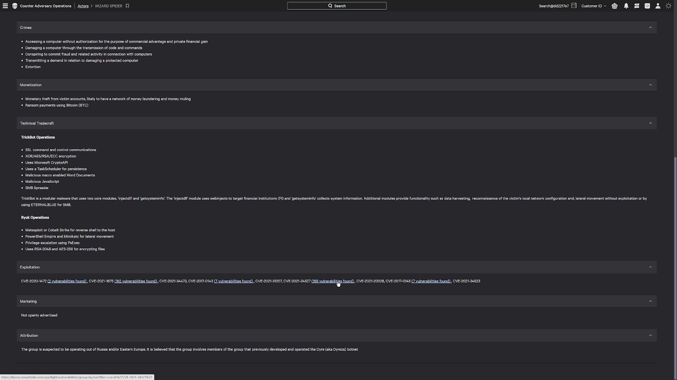Open the hamburger navigation menu
Image resolution: width=677 pixels, height=380 pixels.
point(6,6)
